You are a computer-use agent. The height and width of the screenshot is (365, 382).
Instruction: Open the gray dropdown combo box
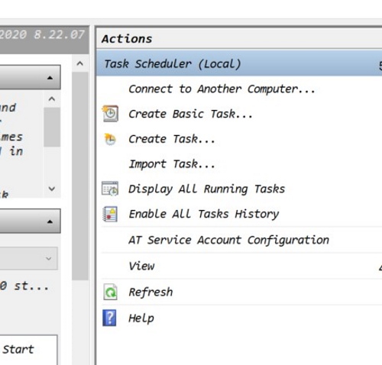click(28, 259)
